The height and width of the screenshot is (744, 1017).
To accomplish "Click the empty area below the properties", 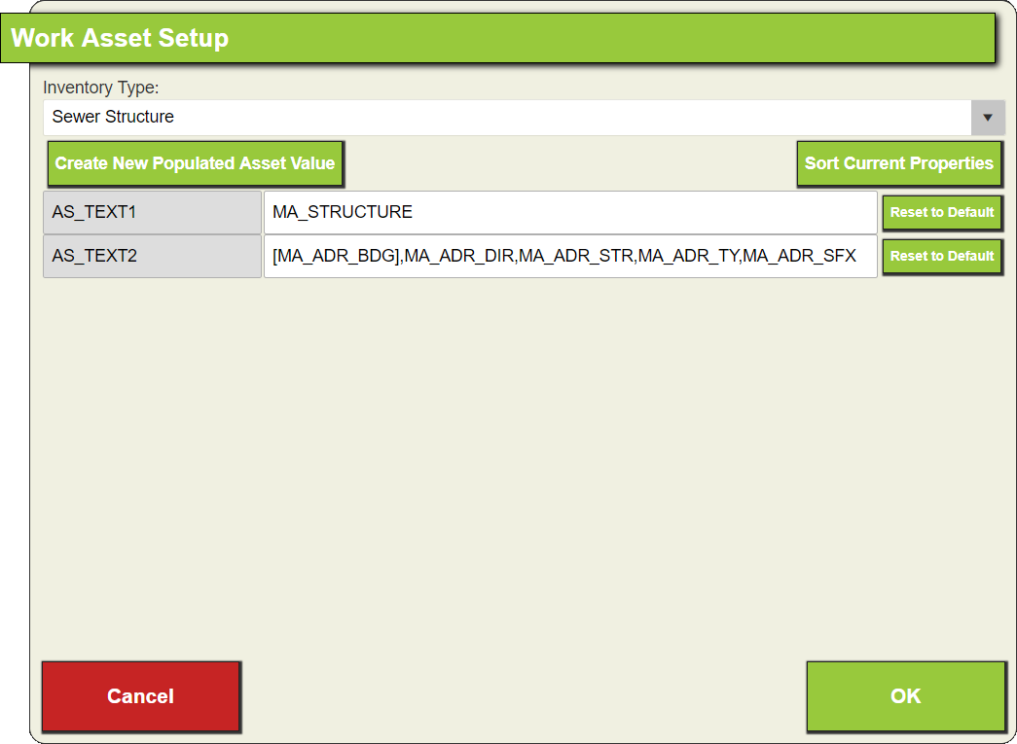I will pos(524,467).
